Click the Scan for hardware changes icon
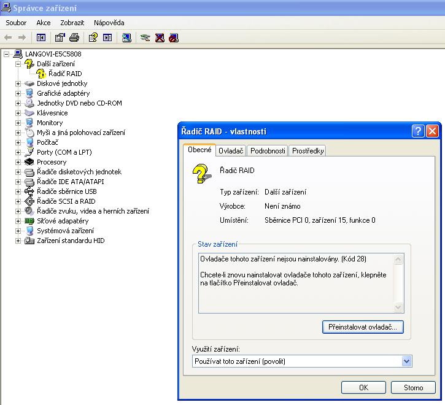The height and width of the screenshot is (405, 445). click(x=126, y=37)
